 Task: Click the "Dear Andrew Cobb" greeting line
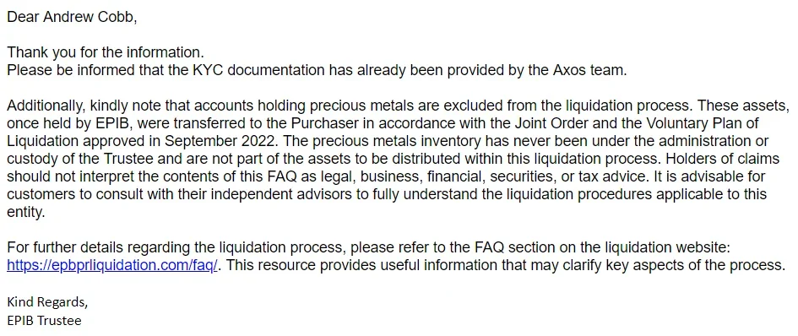(x=72, y=17)
